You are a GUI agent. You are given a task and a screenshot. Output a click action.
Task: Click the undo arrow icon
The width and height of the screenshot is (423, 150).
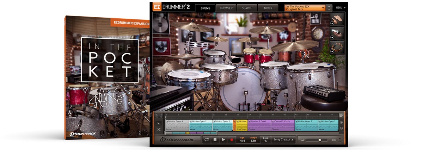pyautogui.click(x=157, y=115)
